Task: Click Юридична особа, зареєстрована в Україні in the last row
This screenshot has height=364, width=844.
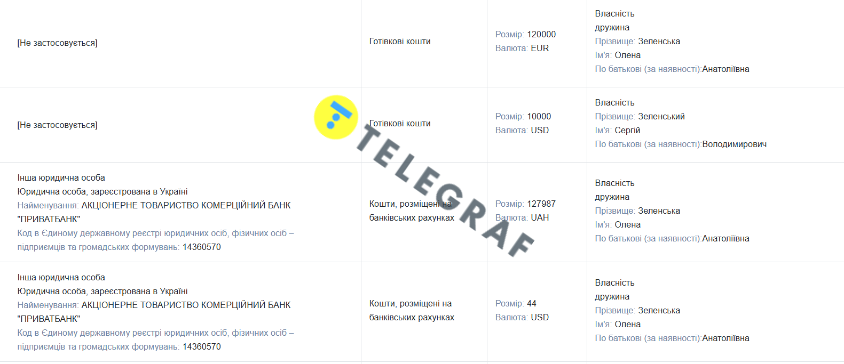Action: 102,291
